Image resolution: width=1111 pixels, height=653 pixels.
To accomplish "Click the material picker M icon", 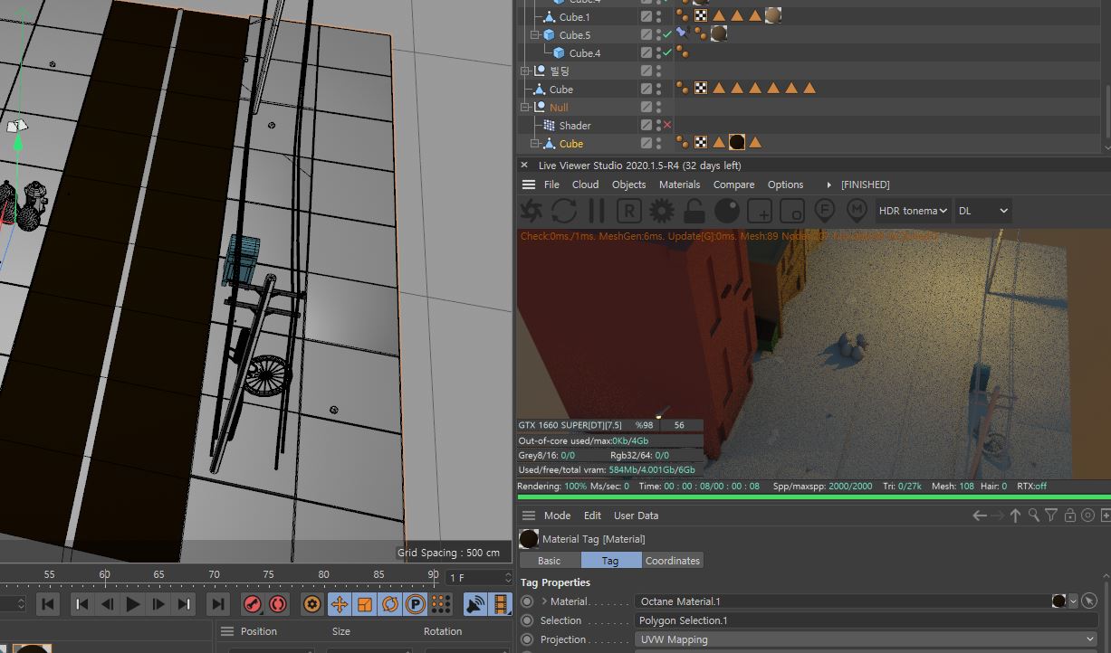I will [x=857, y=211].
